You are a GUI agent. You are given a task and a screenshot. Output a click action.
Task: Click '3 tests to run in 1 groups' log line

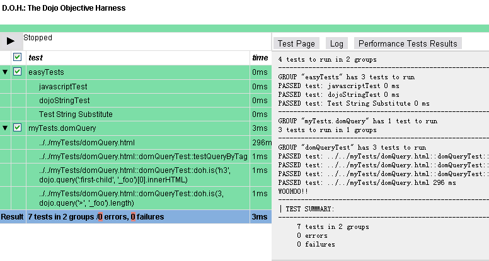click(328, 130)
